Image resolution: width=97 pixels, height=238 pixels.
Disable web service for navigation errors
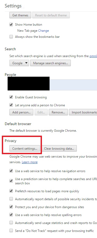[11, 171]
